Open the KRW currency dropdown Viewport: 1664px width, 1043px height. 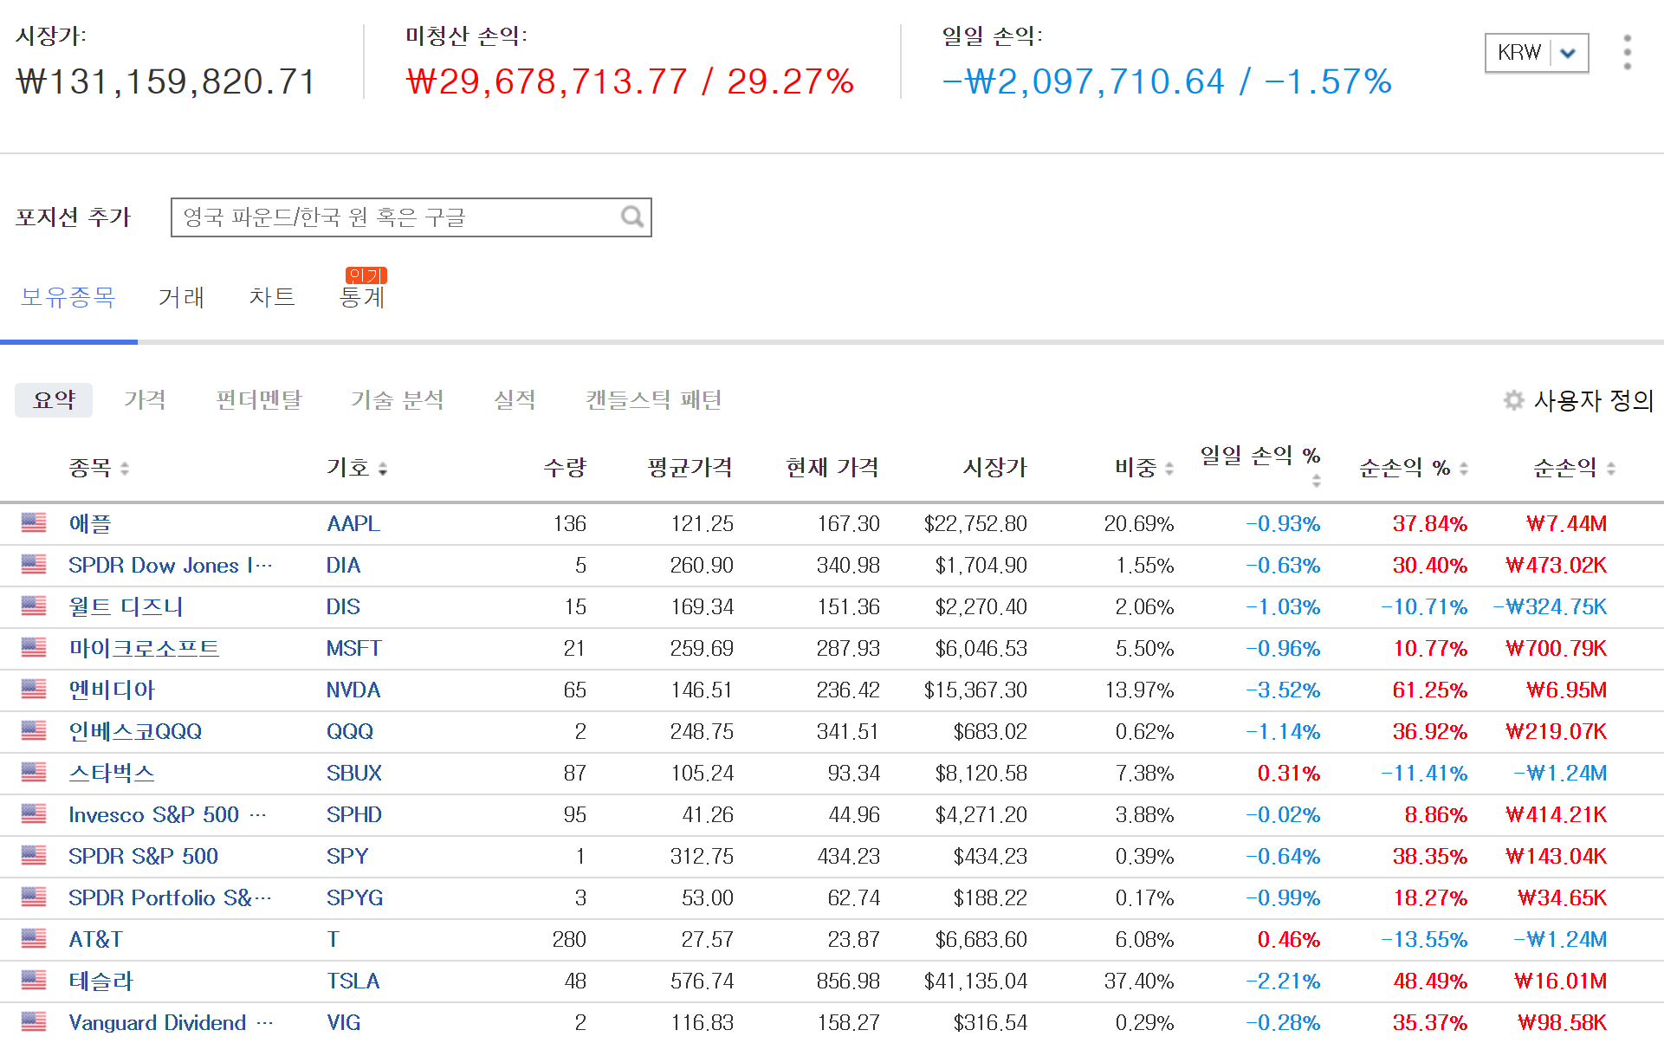point(1537,53)
